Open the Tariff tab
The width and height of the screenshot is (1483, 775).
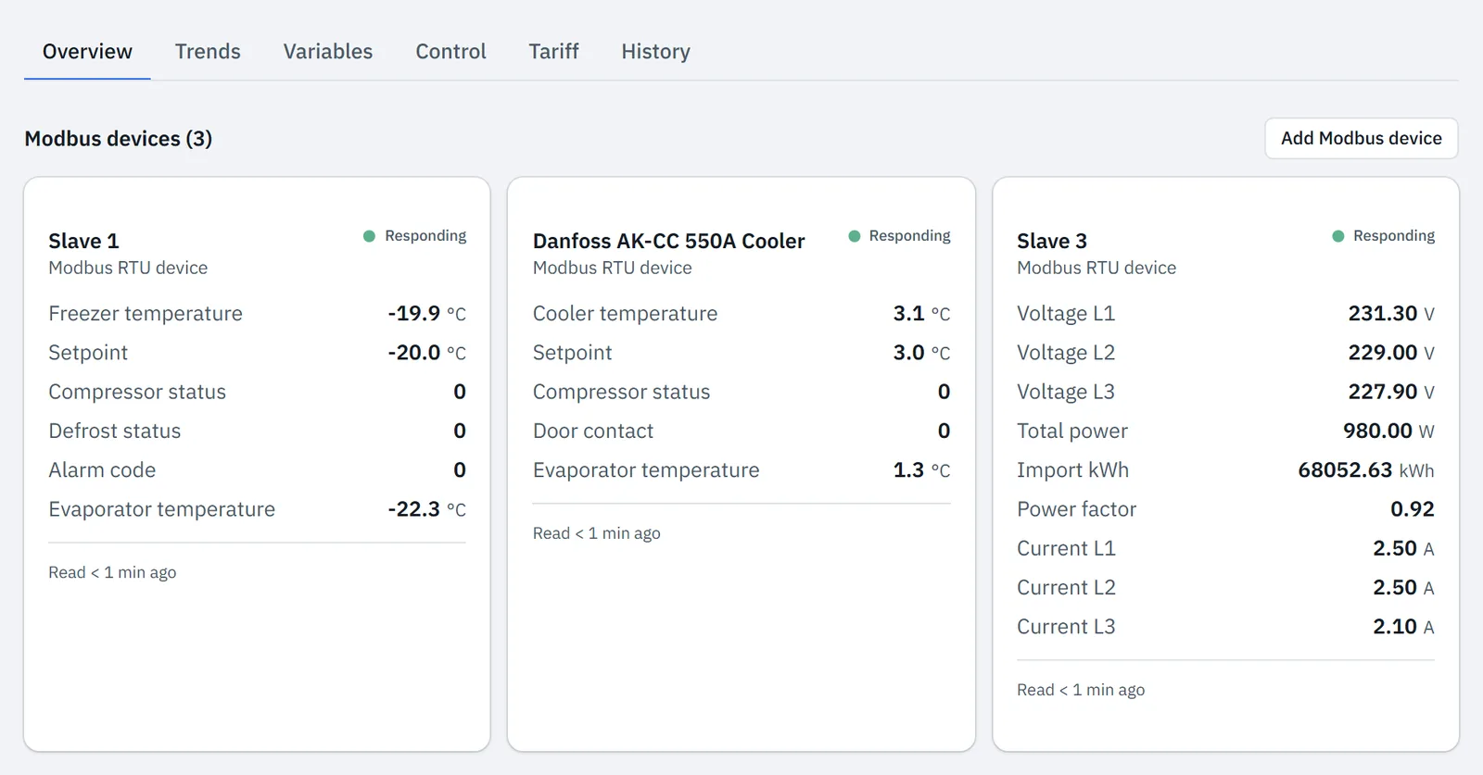click(553, 52)
